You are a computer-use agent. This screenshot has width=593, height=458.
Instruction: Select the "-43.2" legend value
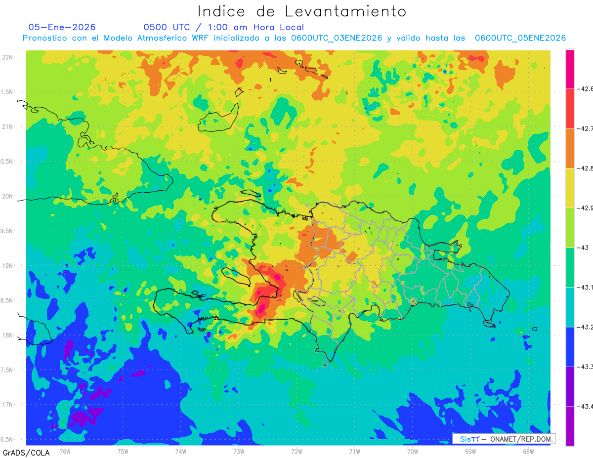584,327
